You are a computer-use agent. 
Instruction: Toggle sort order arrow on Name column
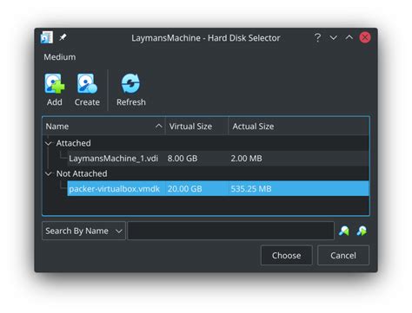[x=158, y=126]
